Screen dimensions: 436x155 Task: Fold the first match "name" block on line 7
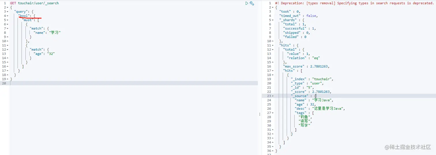[x=7, y=28]
